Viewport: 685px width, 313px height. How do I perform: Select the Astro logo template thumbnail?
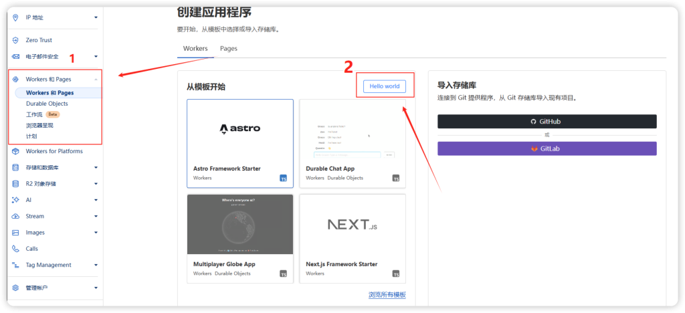(240, 129)
